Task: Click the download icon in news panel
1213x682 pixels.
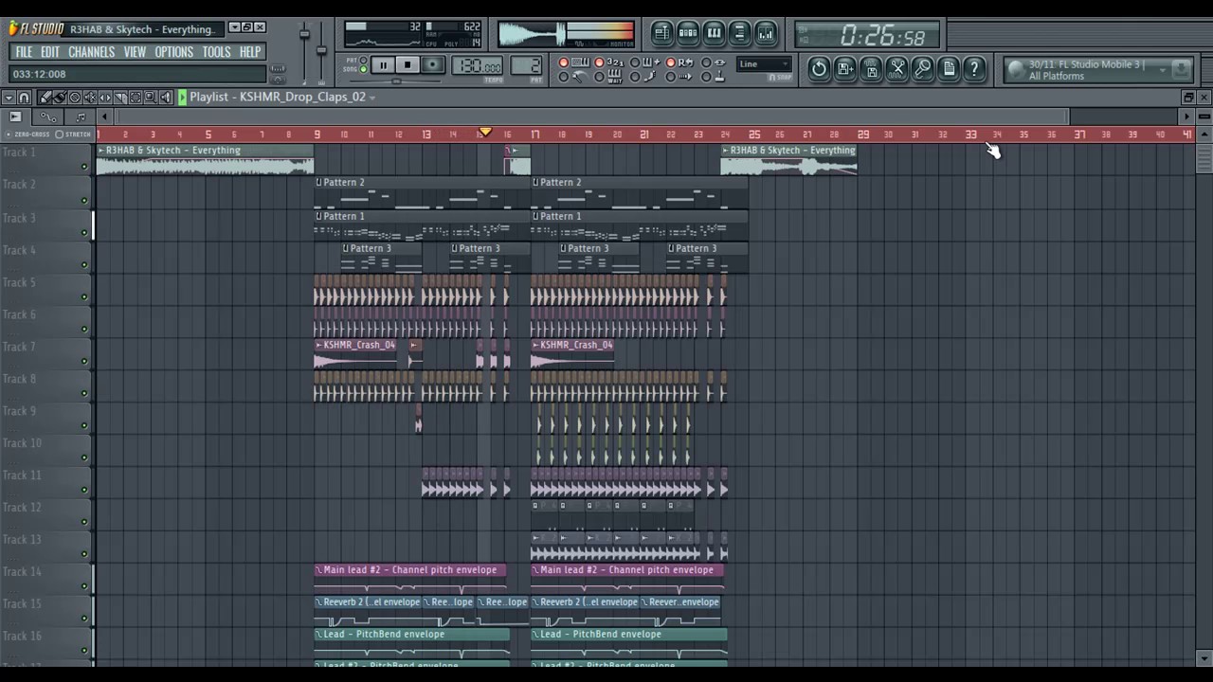Action: coord(1181,69)
